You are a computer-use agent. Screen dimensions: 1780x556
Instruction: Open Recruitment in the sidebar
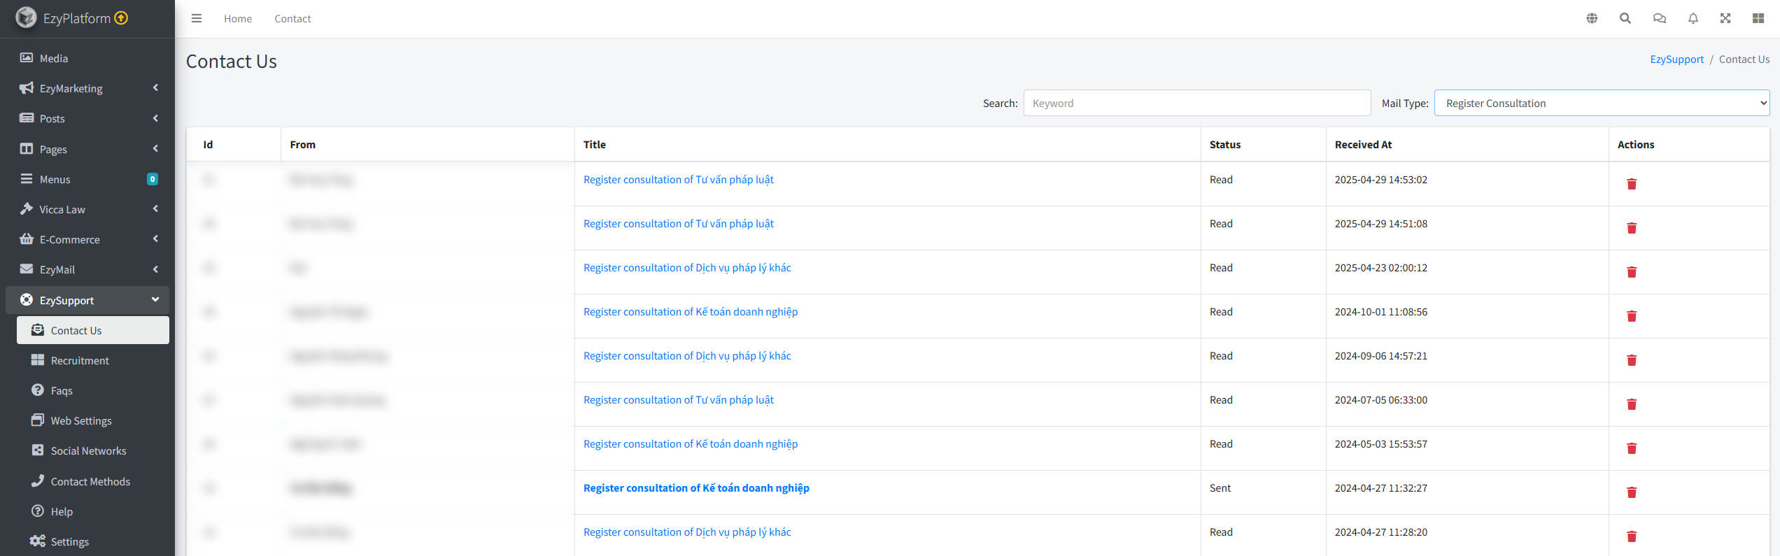[x=80, y=361]
